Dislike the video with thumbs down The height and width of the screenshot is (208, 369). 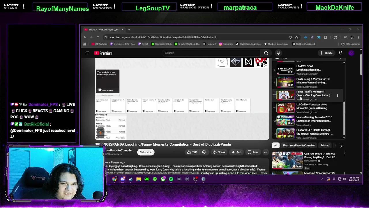tap(204, 152)
